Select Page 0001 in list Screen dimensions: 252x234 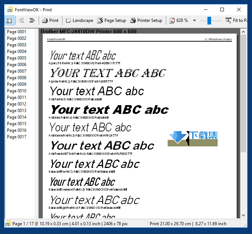point(16,32)
